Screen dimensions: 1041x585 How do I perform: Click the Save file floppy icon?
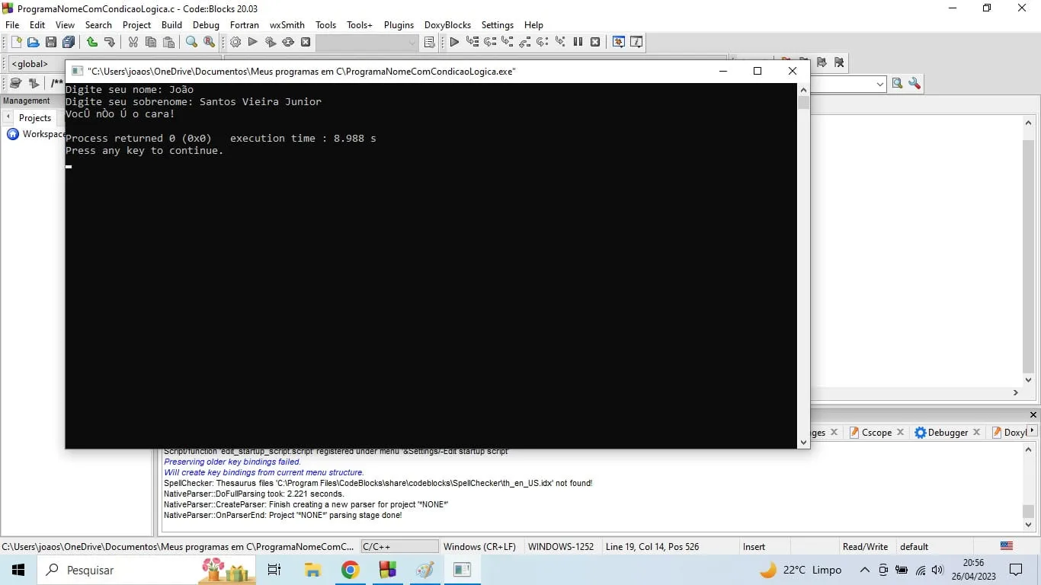(51, 43)
